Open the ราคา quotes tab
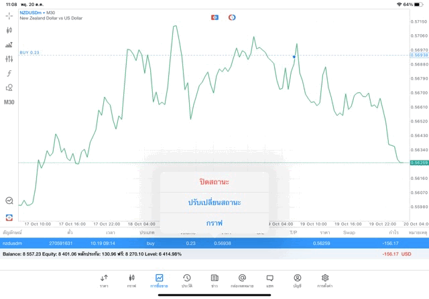This screenshot has height=299, width=429. tap(104, 281)
